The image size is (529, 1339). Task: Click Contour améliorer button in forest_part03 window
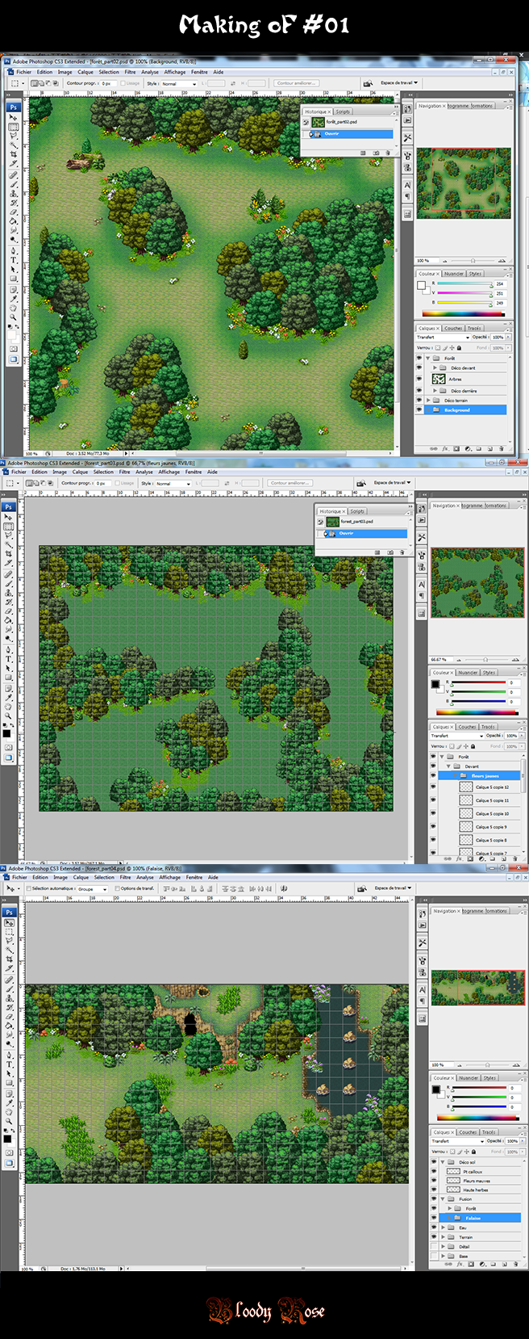289,483
